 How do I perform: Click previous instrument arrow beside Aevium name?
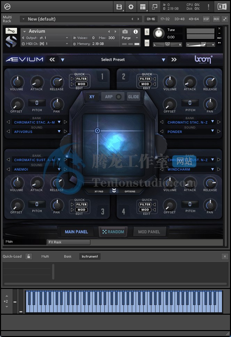tap(109, 31)
